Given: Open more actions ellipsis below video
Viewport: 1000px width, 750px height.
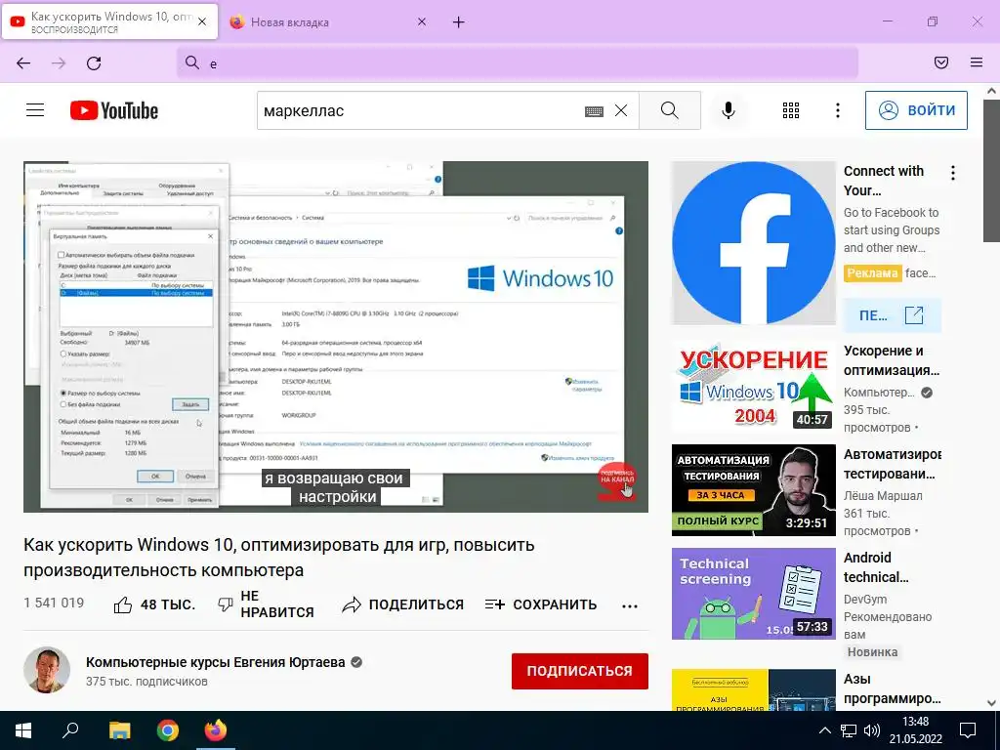Looking at the screenshot, I should point(630,605).
